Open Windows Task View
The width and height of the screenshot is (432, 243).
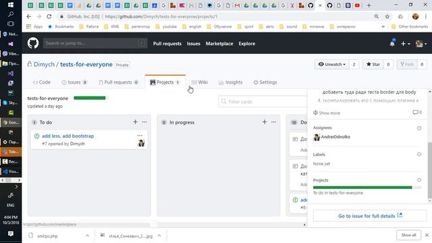11,24
